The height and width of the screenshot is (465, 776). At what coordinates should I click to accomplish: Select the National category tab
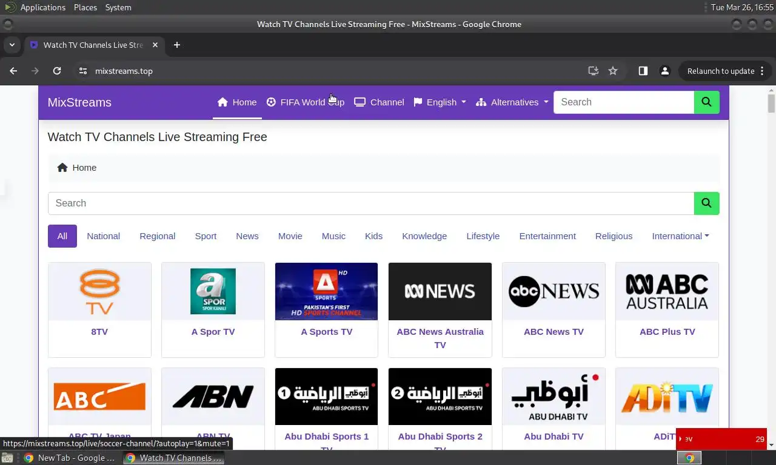[104, 236]
